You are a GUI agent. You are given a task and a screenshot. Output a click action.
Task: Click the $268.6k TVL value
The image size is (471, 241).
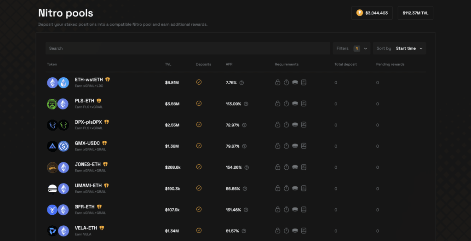[x=173, y=167]
